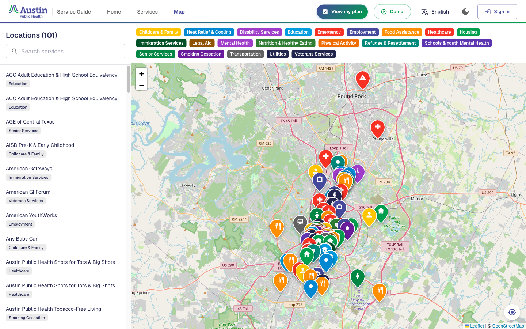The image size is (526, 329).
Task: Enable the Emergency category filter
Action: point(329,32)
